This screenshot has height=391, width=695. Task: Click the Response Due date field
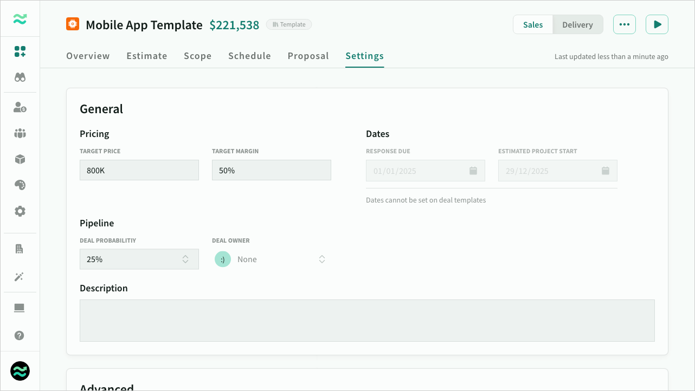pos(426,171)
